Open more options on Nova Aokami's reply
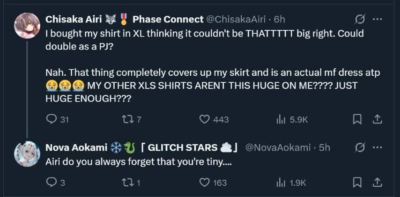The height and width of the screenshot is (197, 400). pos(377,147)
